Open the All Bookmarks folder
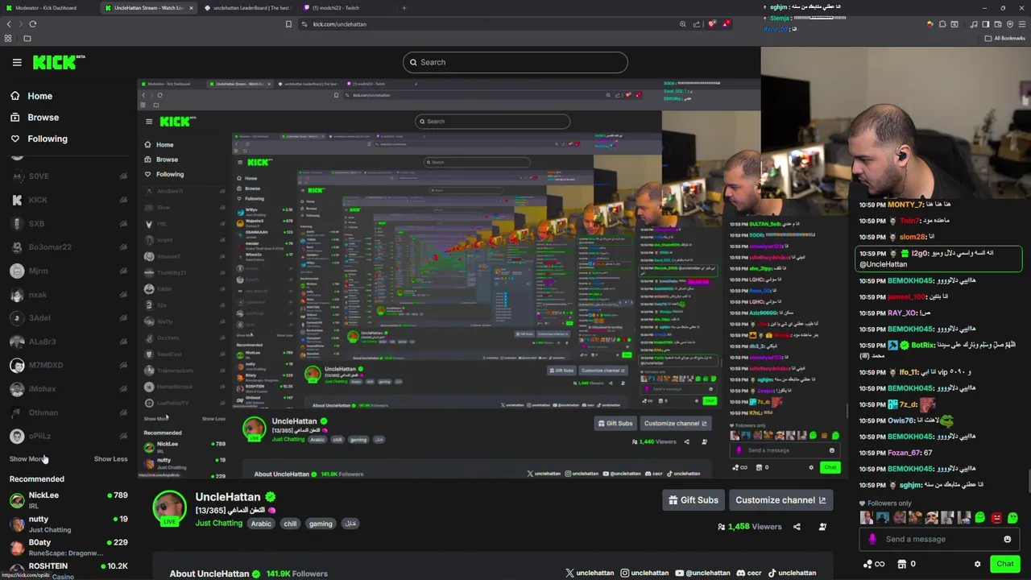Screen dimensions: 1031x580 (1004, 38)
